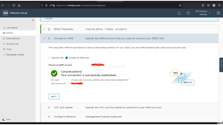Expand the SDDC Properties step
223x125 pixels.
click(44, 29)
